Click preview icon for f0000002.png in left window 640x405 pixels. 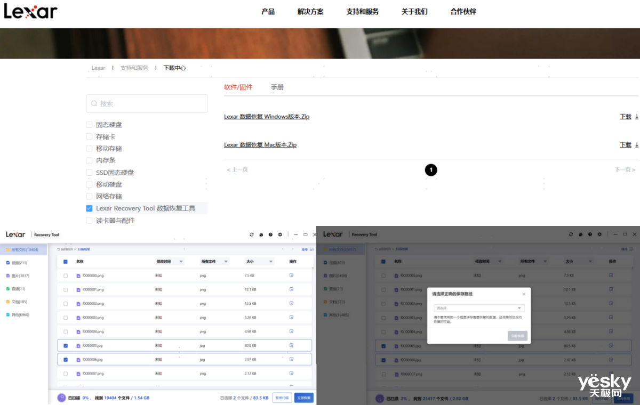tap(292, 303)
